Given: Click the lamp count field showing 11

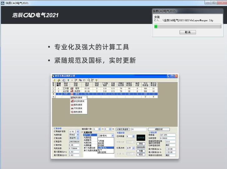Looking at the screenshot, I should click(139, 129).
